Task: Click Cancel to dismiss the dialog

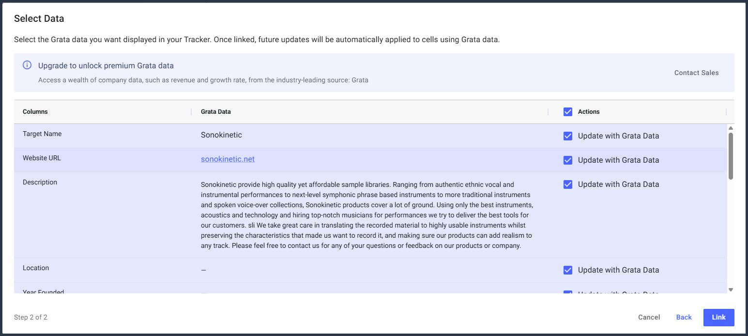Action: (649, 317)
